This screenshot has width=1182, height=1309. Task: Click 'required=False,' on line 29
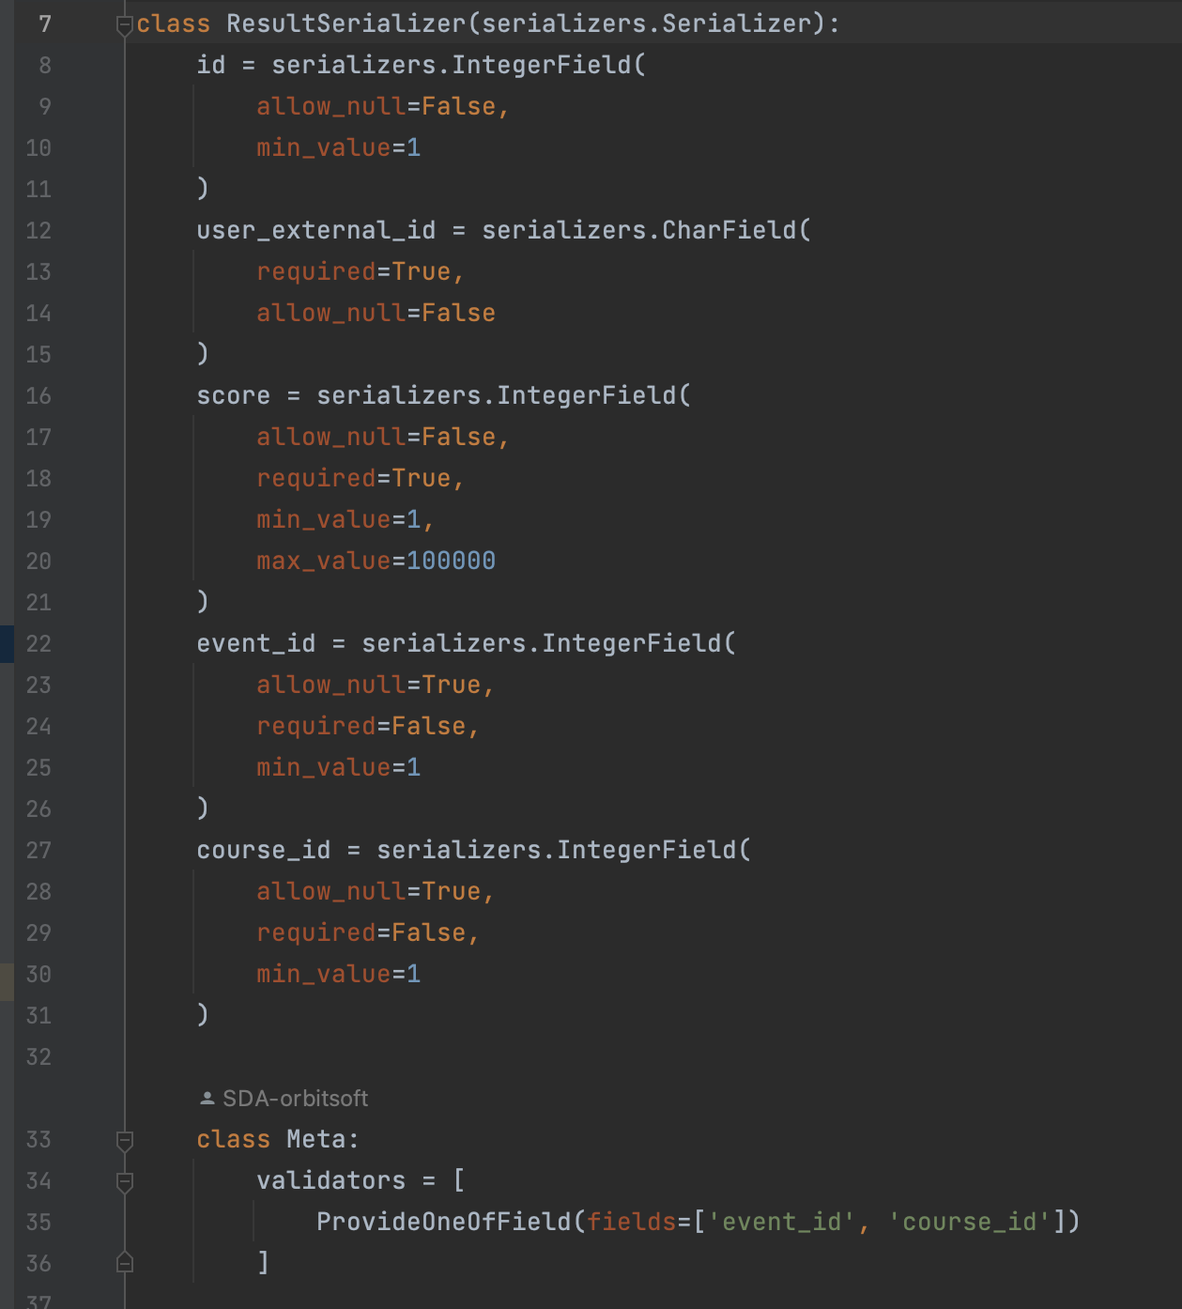[369, 933]
